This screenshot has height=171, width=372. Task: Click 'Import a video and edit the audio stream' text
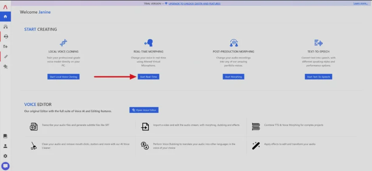[196, 125]
